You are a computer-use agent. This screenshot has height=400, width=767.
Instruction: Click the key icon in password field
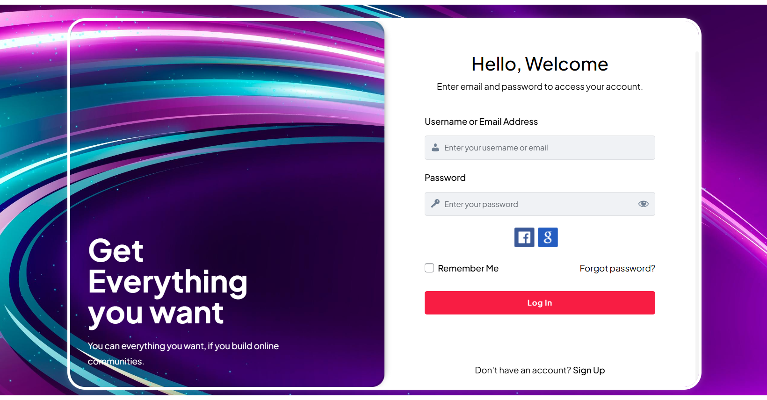435,204
